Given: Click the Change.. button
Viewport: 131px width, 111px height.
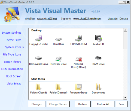Looking at the screenshot, I should tap(37, 104).
